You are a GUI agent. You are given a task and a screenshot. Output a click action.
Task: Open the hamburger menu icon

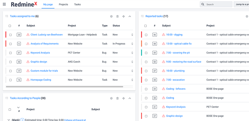[4, 4]
